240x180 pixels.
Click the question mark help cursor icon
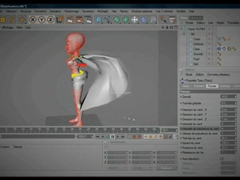click(163, 19)
